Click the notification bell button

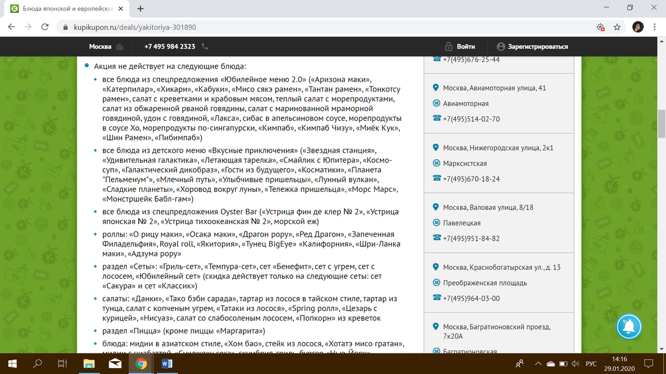coord(629,326)
